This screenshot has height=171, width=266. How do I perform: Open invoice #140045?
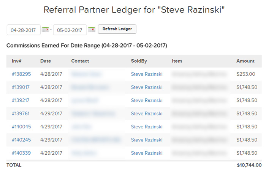tap(21, 127)
